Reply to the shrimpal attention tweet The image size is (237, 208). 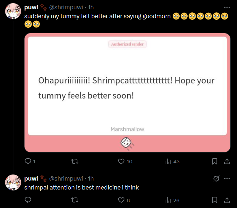coord(28,200)
